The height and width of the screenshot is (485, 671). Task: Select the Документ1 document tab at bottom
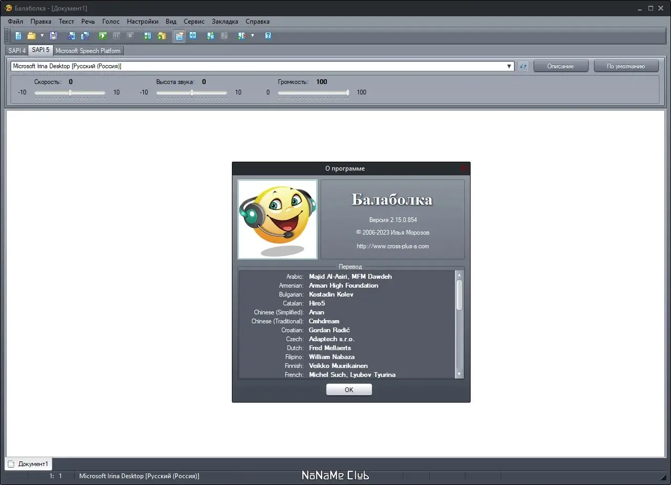click(x=29, y=464)
